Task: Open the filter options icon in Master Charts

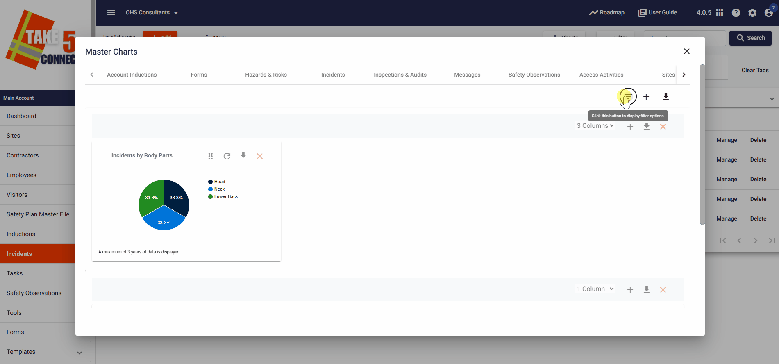Action: (x=627, y=97)
